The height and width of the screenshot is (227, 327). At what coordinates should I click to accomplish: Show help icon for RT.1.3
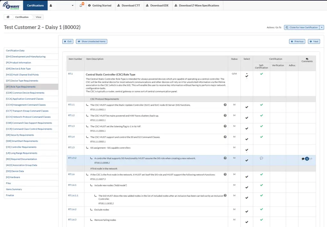[x=225, y=126]
